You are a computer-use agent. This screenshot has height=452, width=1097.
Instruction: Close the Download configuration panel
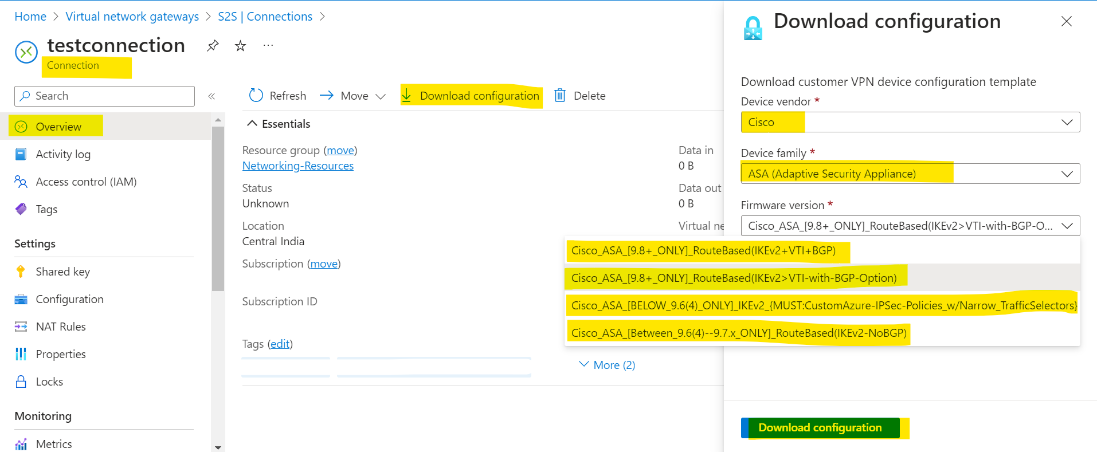click(1066, 21)
